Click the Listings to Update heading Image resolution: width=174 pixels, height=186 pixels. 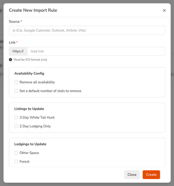(x=29, y=109)
